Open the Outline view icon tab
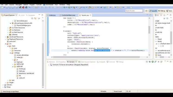 click(x=157, y=15)
